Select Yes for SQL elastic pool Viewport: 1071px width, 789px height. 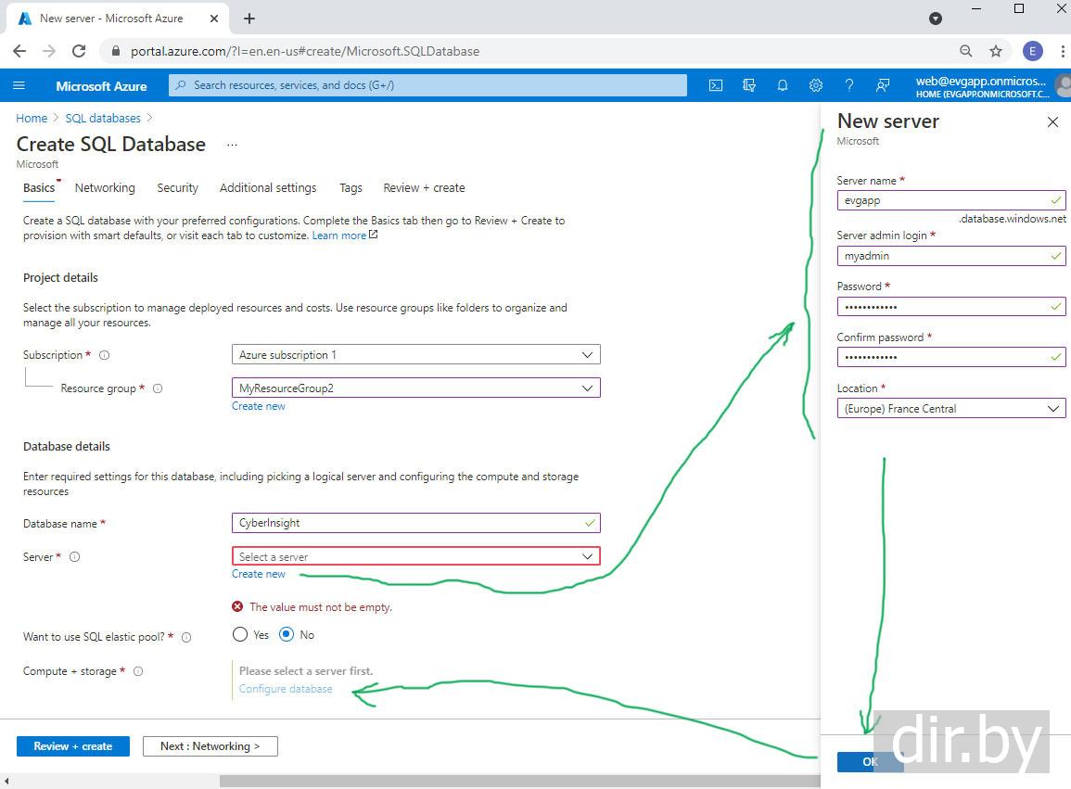click(x=240, y=635)
